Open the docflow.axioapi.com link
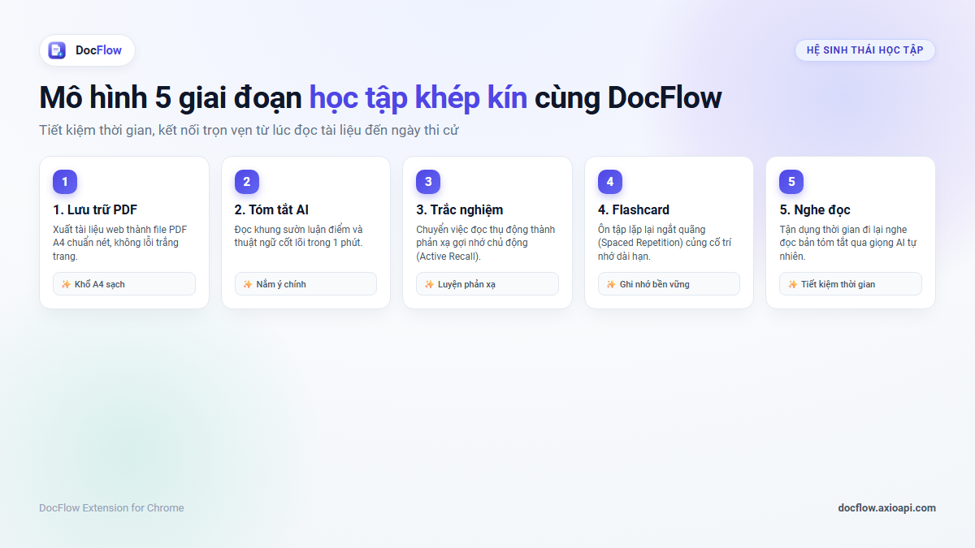 [886, 508]
